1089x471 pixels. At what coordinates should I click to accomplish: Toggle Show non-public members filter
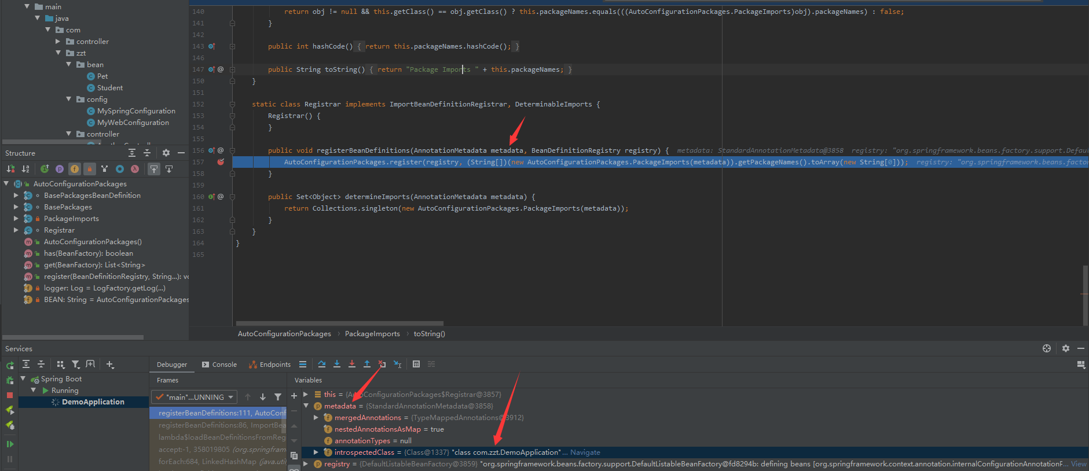click(x=90, y=169)
